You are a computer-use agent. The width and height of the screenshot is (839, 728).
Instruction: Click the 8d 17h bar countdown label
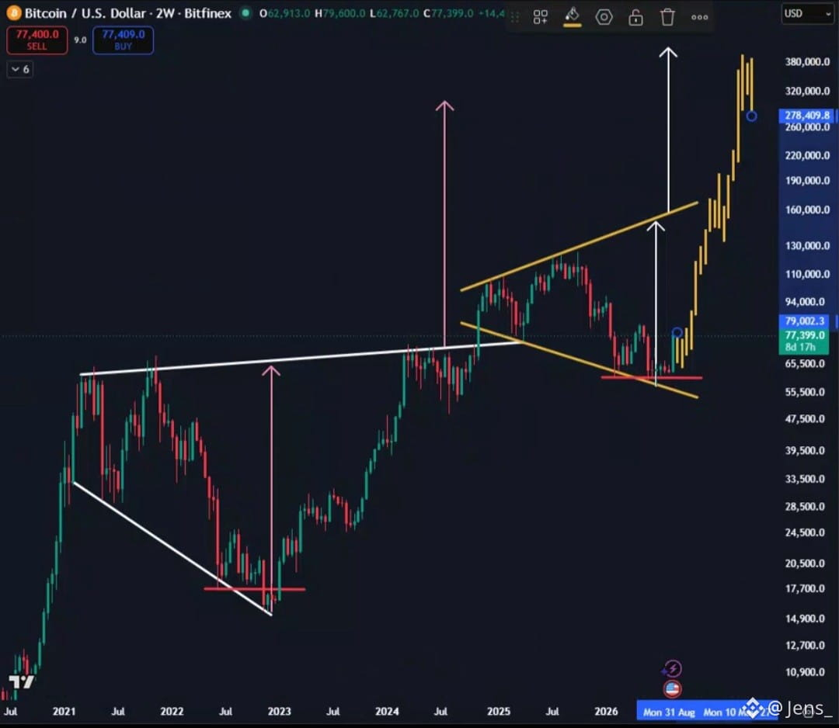point(800,348)
